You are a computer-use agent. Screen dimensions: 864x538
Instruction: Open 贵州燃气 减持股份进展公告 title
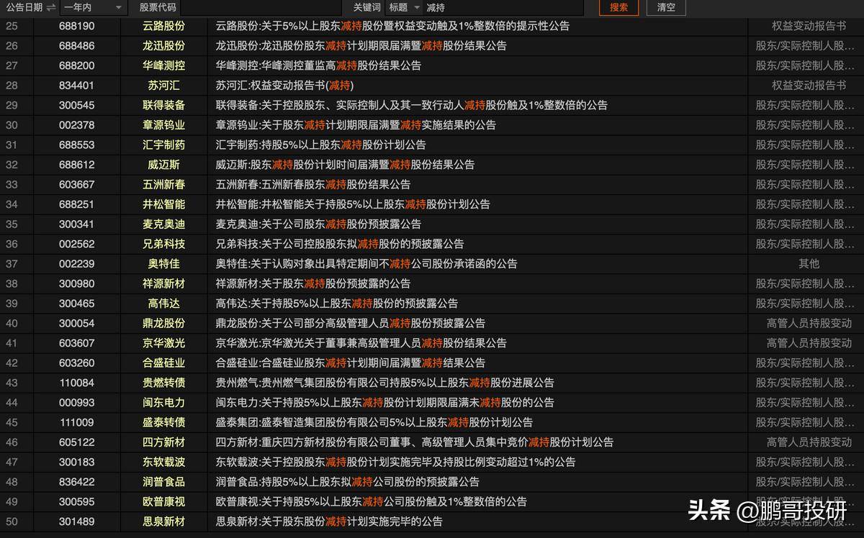[x=385, y=383]
